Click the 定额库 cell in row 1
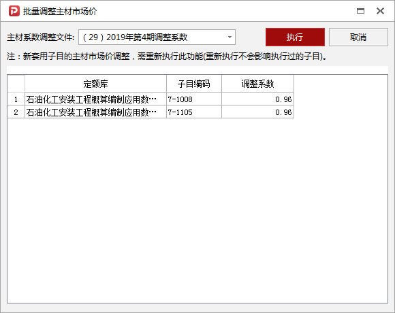The image size is (395, 313). click(96, 99)
